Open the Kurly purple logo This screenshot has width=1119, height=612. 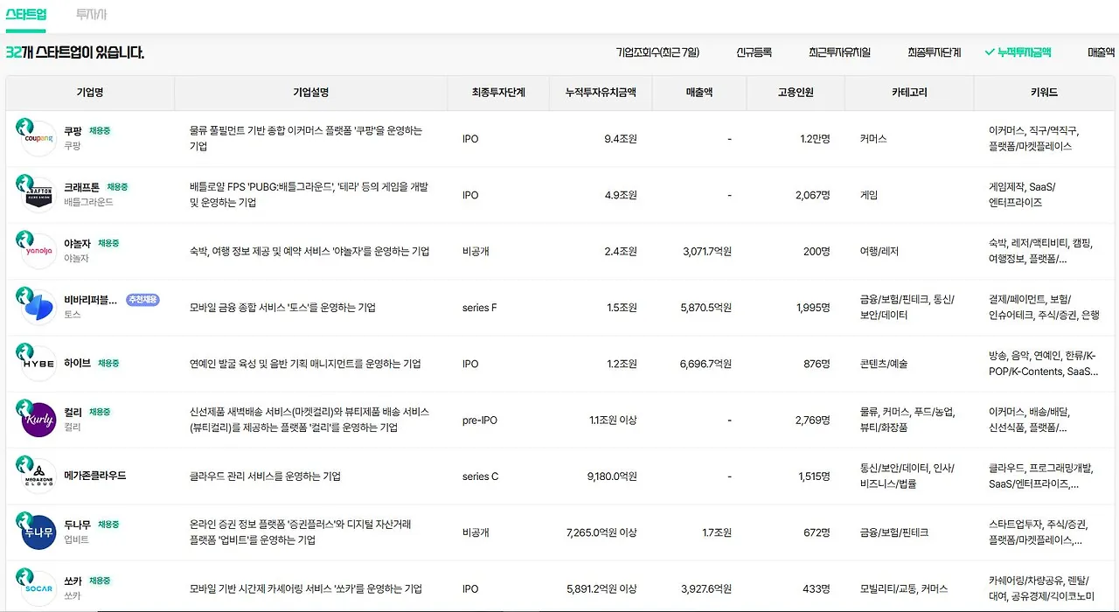coord(38,420)
